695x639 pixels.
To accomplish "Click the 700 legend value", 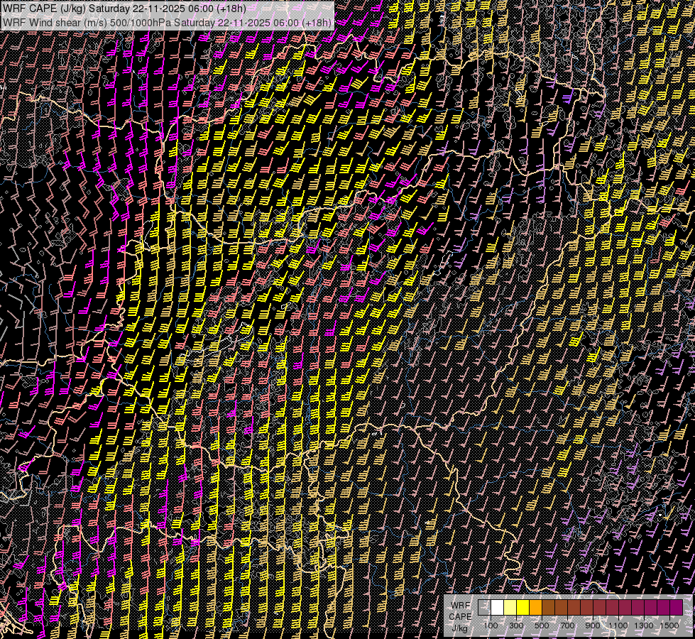I will [x=567, y=626].
